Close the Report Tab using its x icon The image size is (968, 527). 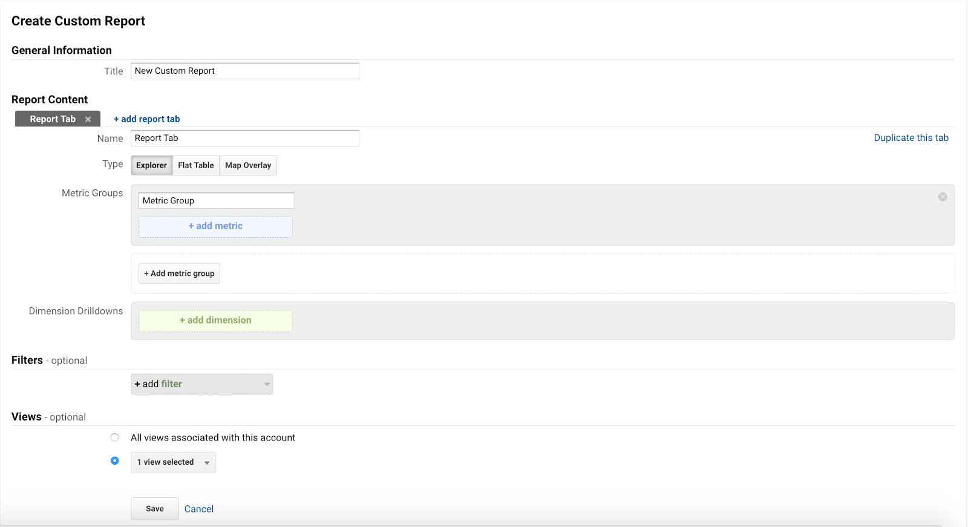click(88, 119)
